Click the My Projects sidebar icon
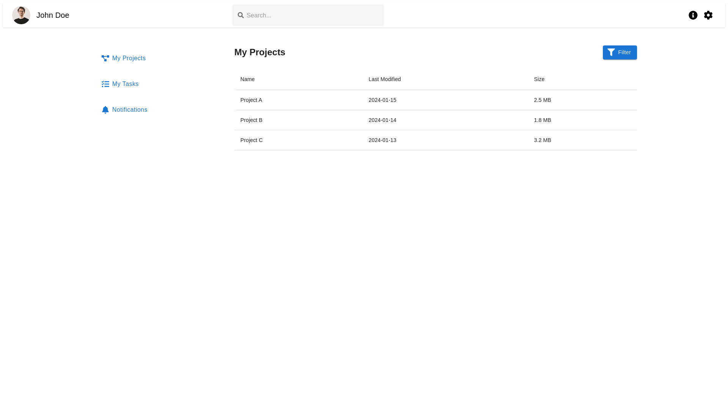 105,58
